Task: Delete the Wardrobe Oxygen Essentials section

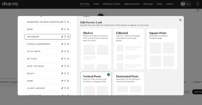Action: (65, 22)
